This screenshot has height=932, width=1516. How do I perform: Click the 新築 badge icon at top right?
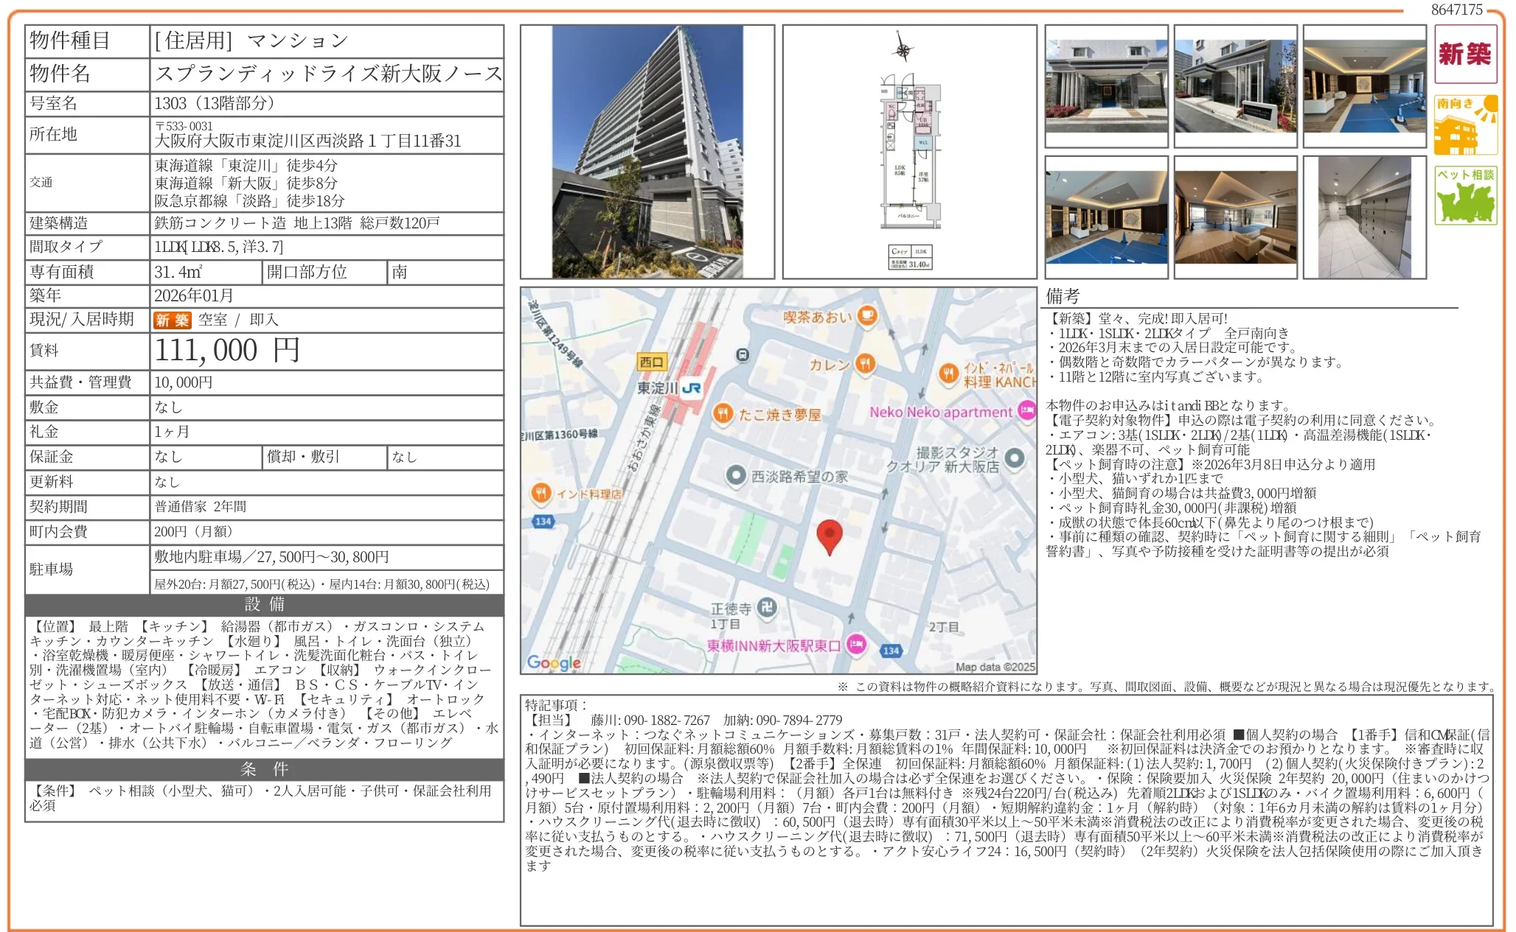click(1464, 54)
